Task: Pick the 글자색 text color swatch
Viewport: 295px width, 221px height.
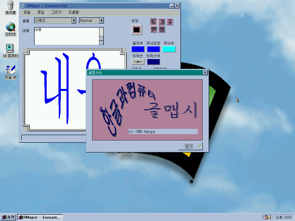Action: pos(138,49)
